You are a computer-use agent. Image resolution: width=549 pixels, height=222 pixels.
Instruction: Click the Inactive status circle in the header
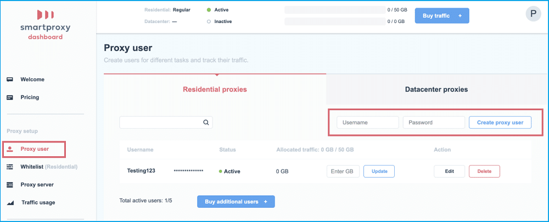pos(209,21)
